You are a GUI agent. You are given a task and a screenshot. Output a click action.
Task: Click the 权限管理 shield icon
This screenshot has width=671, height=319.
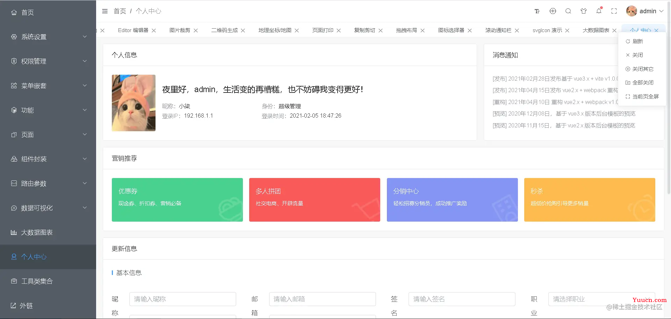click(14, 61)
